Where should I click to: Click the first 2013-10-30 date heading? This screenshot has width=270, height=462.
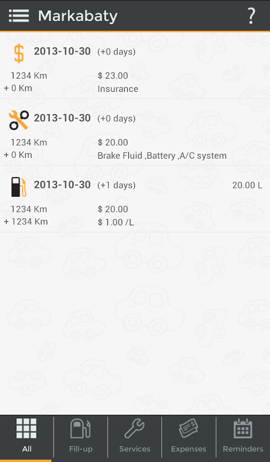tap(62, 51)
